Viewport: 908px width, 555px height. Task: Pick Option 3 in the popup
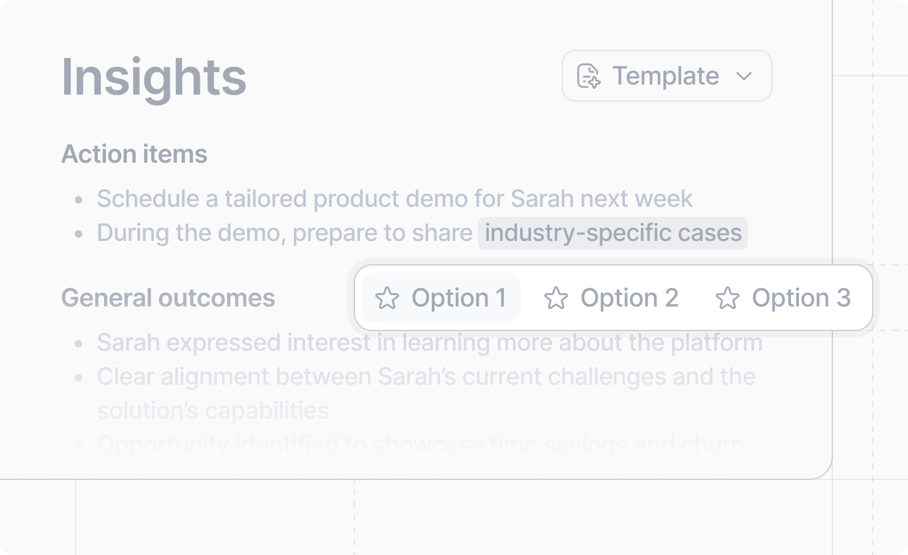click(783, 298)
